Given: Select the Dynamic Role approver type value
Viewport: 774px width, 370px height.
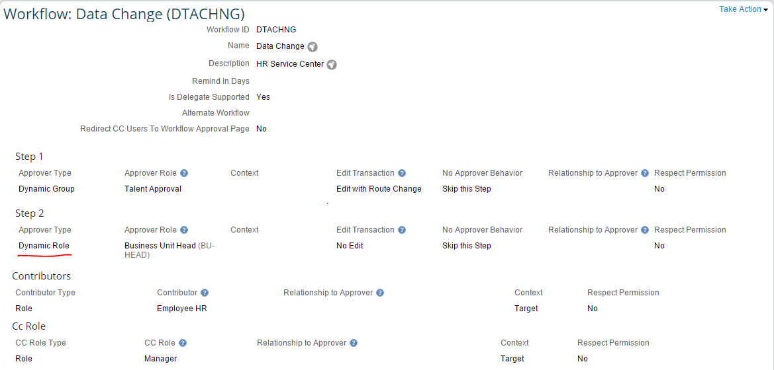Looking at the screenshot, I should (x=44, y=245).
